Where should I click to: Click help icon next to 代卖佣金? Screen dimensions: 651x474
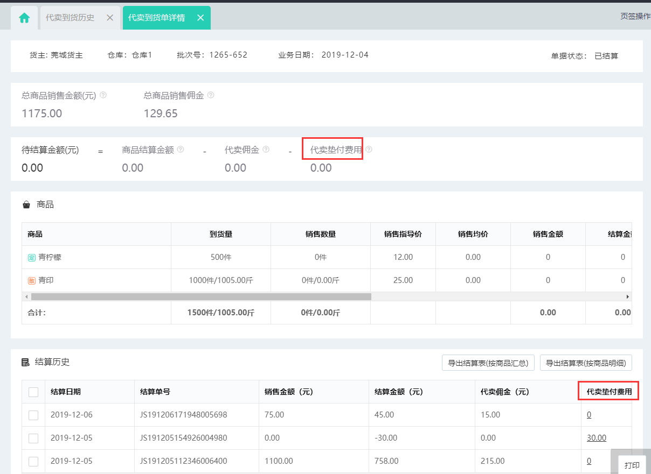(266, 149)
